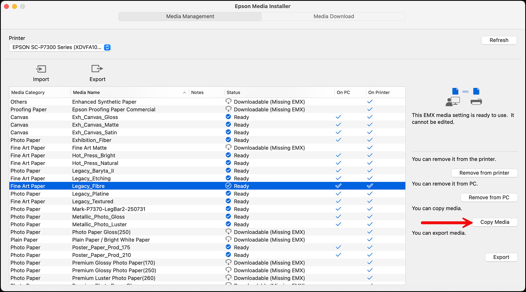Click On PC checkmark for Poster_Paper_Prod_210
Viewport: 526px width, 292px height.
point(338,255)
